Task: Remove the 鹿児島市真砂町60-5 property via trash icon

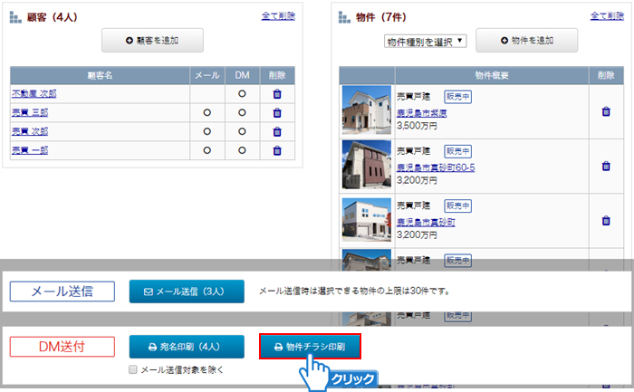Action: pos(606,167)
